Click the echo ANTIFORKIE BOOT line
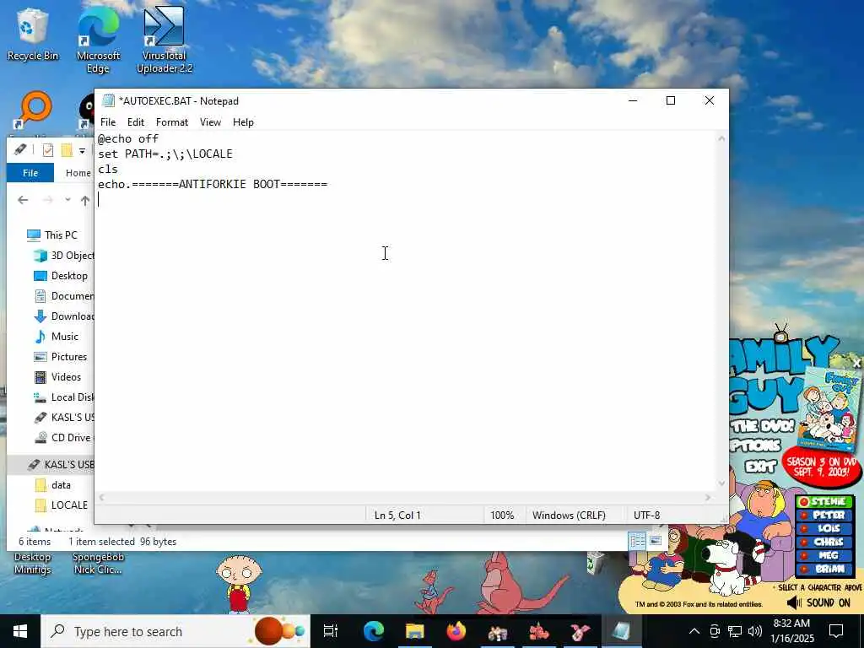This screenshot has height=648, width=864. (213, 184)
